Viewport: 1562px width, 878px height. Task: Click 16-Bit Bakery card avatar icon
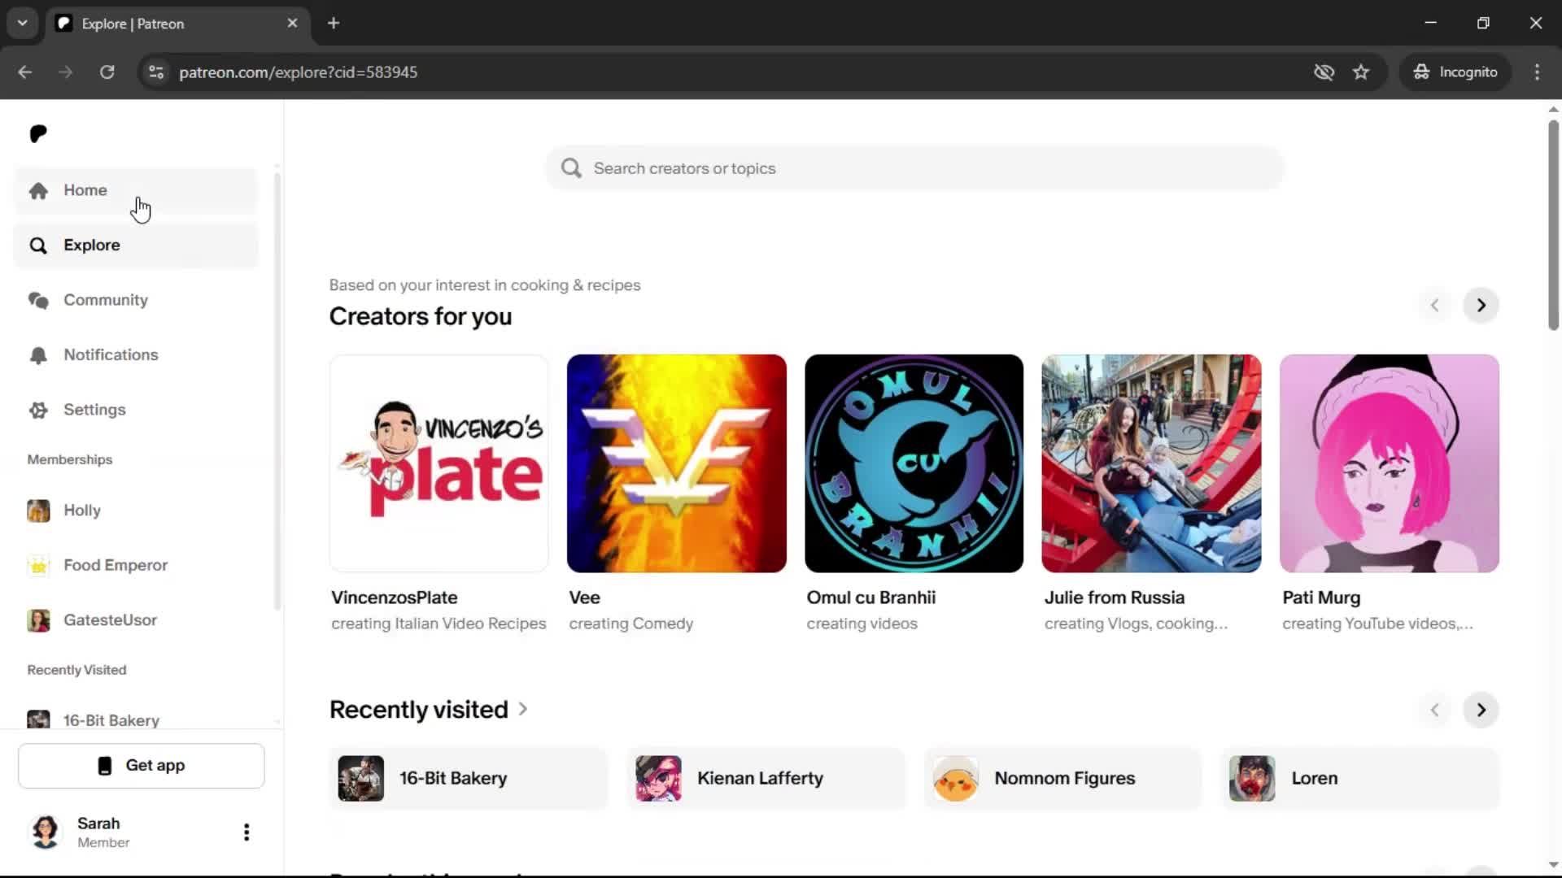pyautogui.click(x=361, y=779)
